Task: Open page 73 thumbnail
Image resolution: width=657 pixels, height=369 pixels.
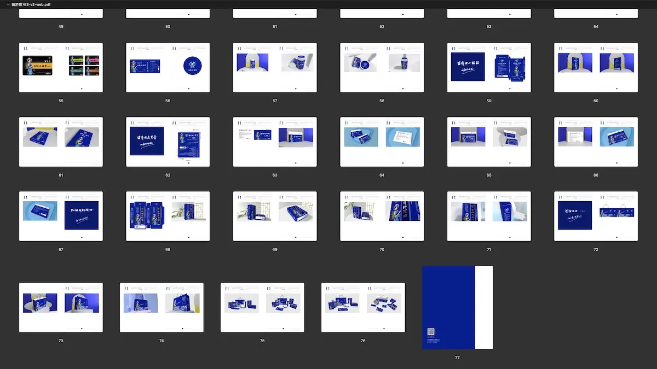Action: point(61,307)
